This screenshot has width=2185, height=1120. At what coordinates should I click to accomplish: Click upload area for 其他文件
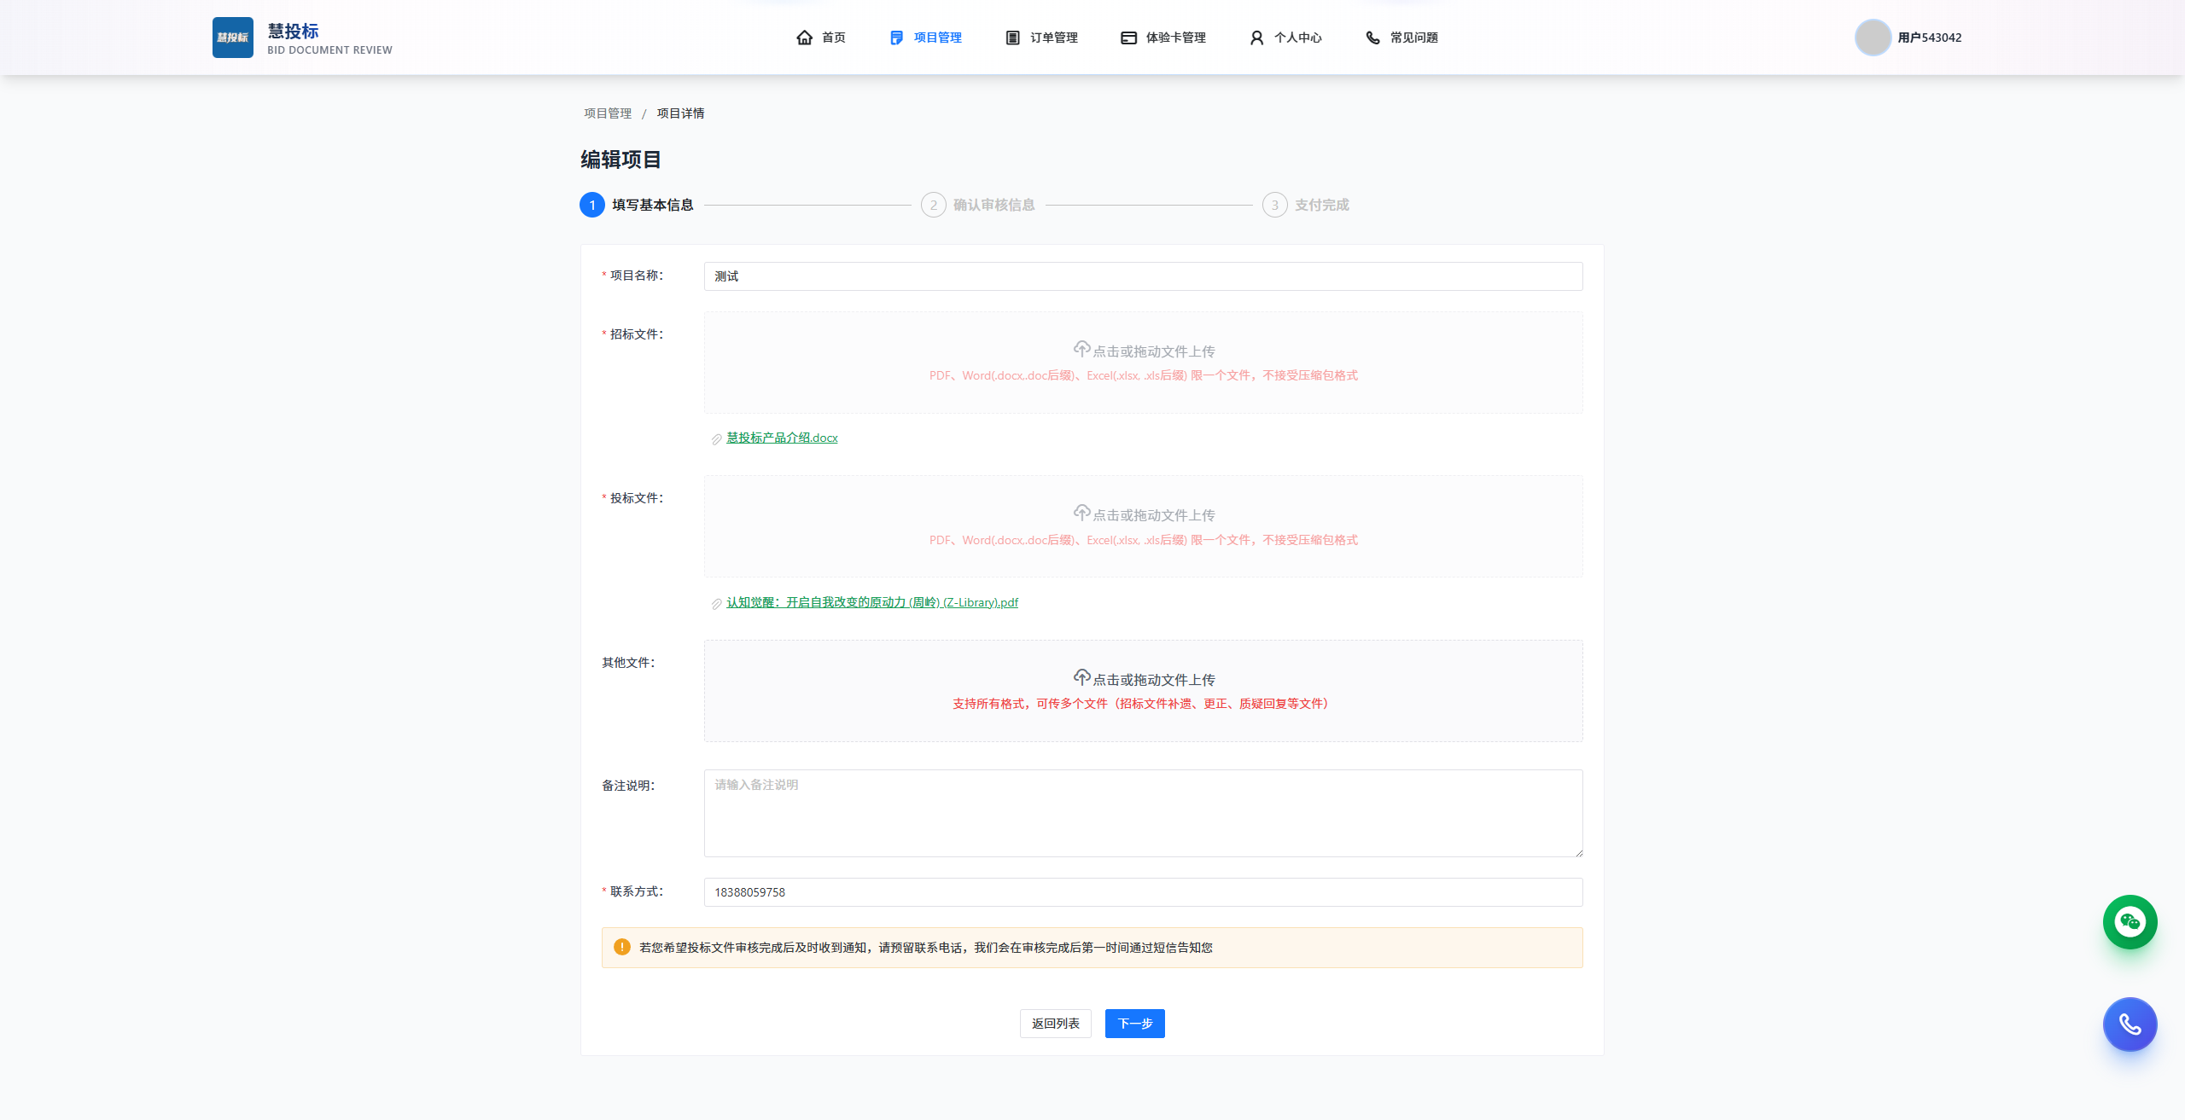(x=1143, y=690)
